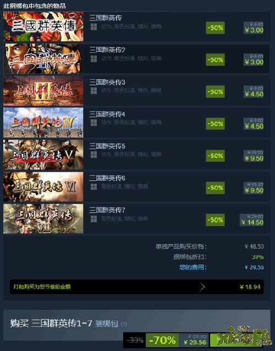
Task: Click Windows platform icon for 三国群英传2
Action: pyautogui.click(x=94, y=59)
